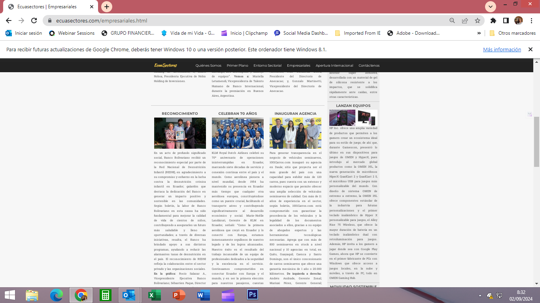Dismiss the Chrome update notification bar

(531, 50)
